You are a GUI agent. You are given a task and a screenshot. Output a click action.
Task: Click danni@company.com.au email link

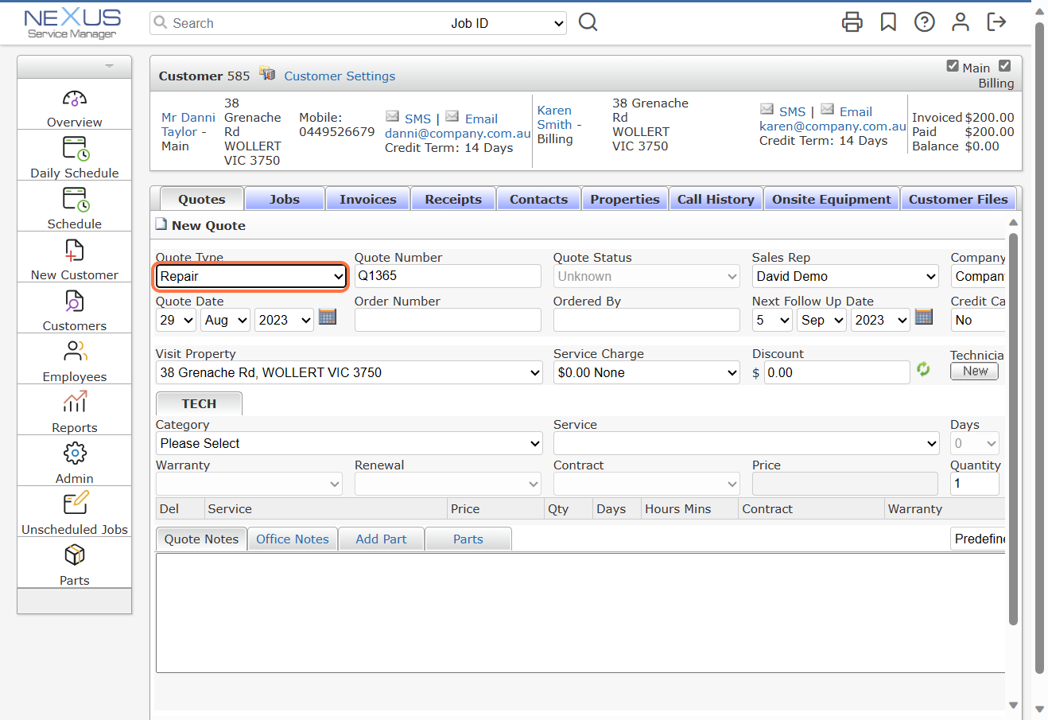tap(458, 133)
